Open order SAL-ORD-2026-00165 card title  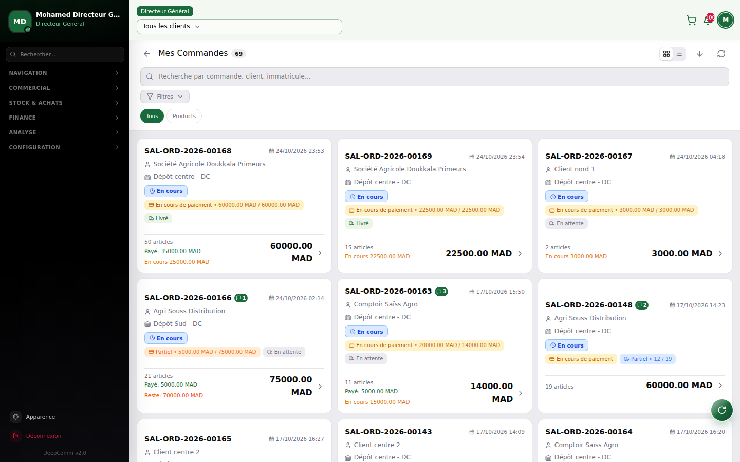[188, 439]
